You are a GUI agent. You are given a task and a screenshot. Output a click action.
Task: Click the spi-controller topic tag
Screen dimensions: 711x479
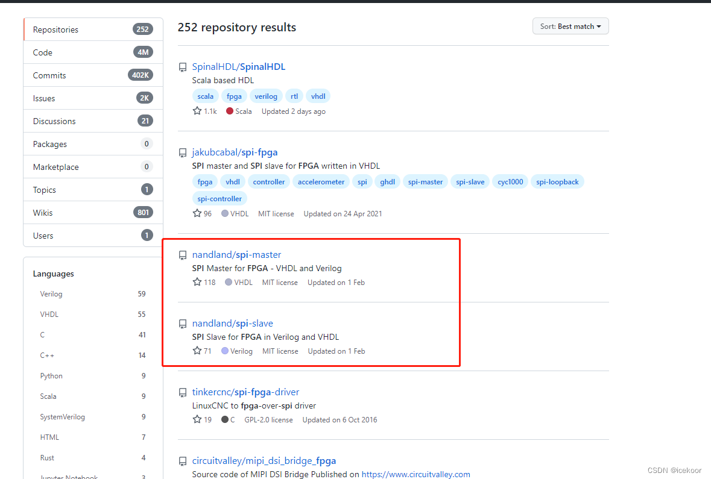[x=220, y=198]
